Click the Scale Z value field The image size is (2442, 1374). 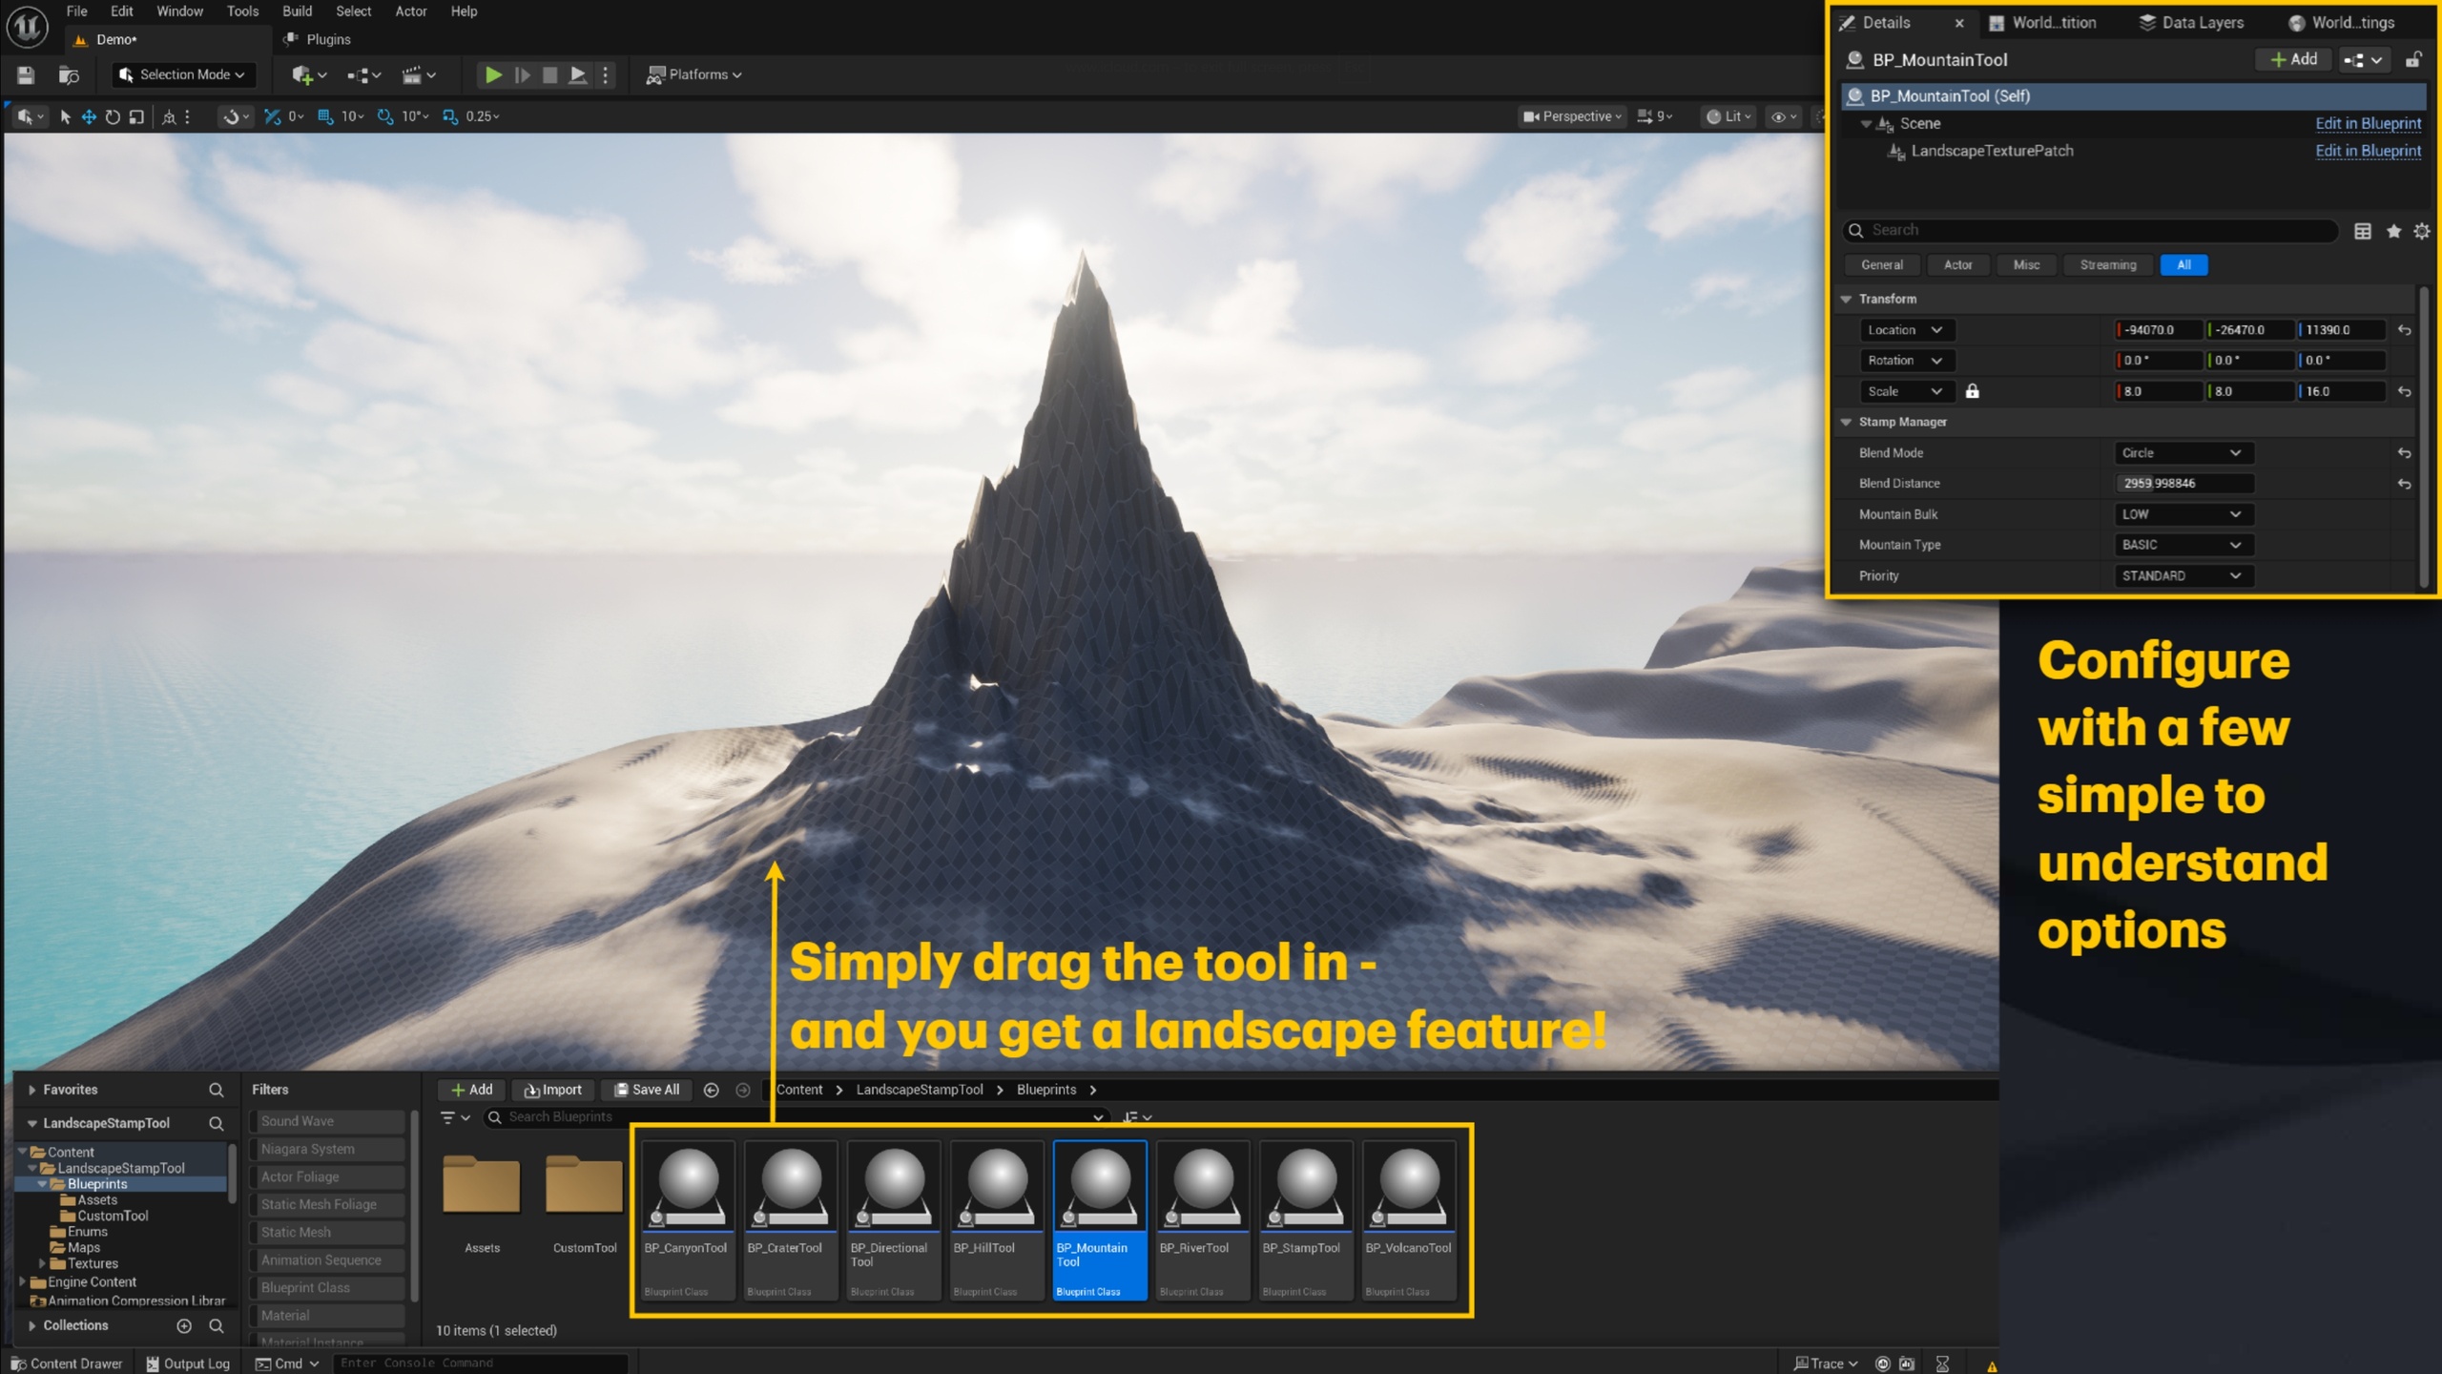pyautogui.click(x=2342, y=391)
